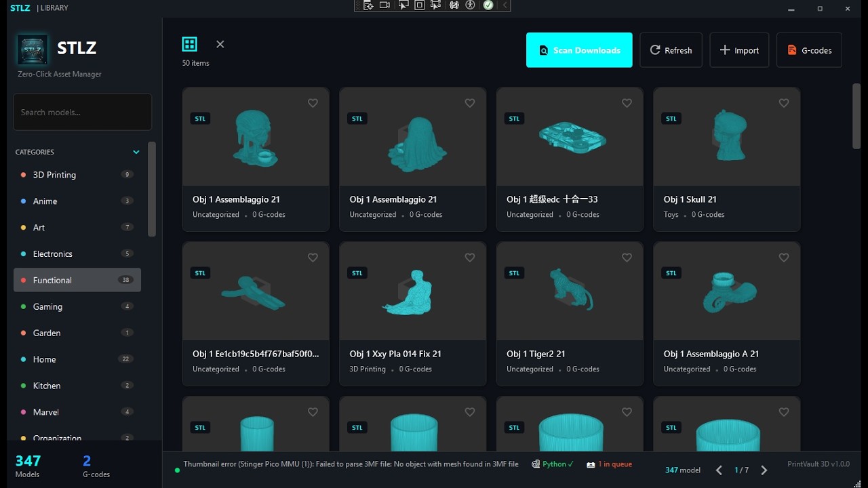Click the G-codes count in sidebar footer
Screen dimensions: 868x488
(96, 466)
